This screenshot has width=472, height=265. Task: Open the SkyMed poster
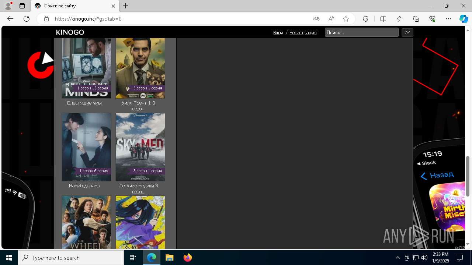[140, 147]
